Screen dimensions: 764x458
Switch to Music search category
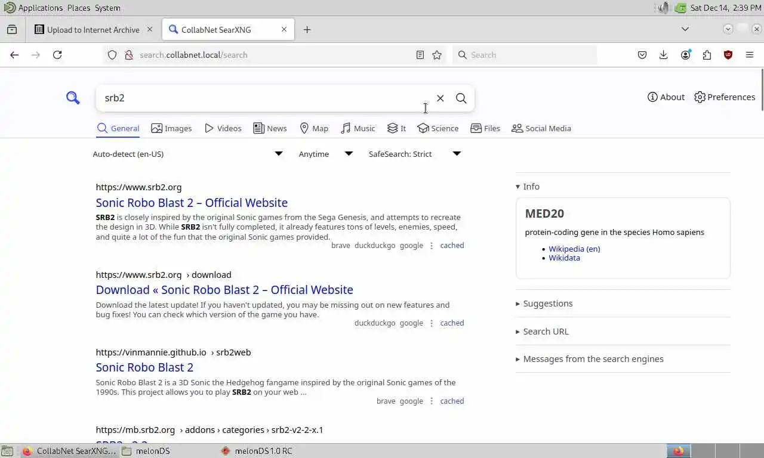358,128
